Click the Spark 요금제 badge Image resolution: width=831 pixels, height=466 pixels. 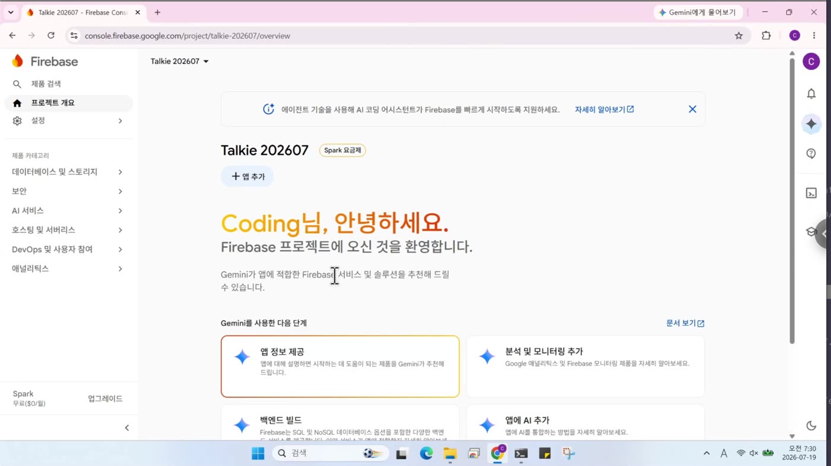(342, 150)
